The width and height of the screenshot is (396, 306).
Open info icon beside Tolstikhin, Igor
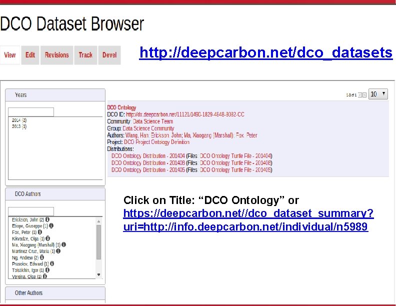click(47, 270)
